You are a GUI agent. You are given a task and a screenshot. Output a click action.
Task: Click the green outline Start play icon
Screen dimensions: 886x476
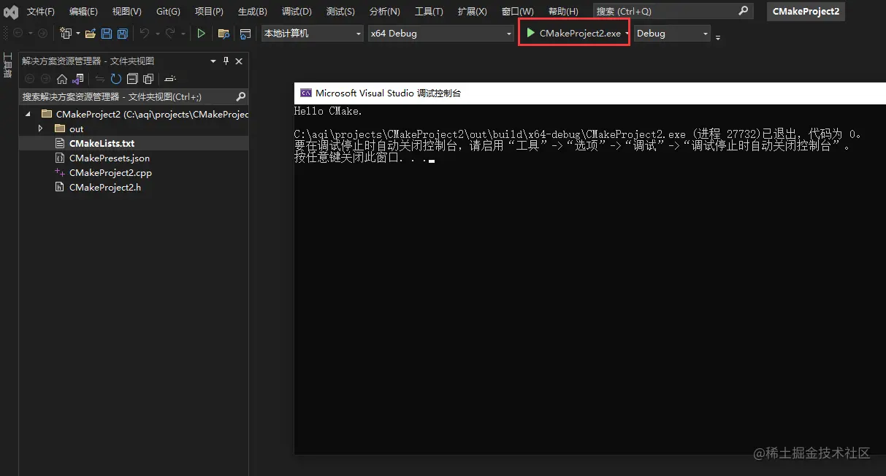(202, 34)
